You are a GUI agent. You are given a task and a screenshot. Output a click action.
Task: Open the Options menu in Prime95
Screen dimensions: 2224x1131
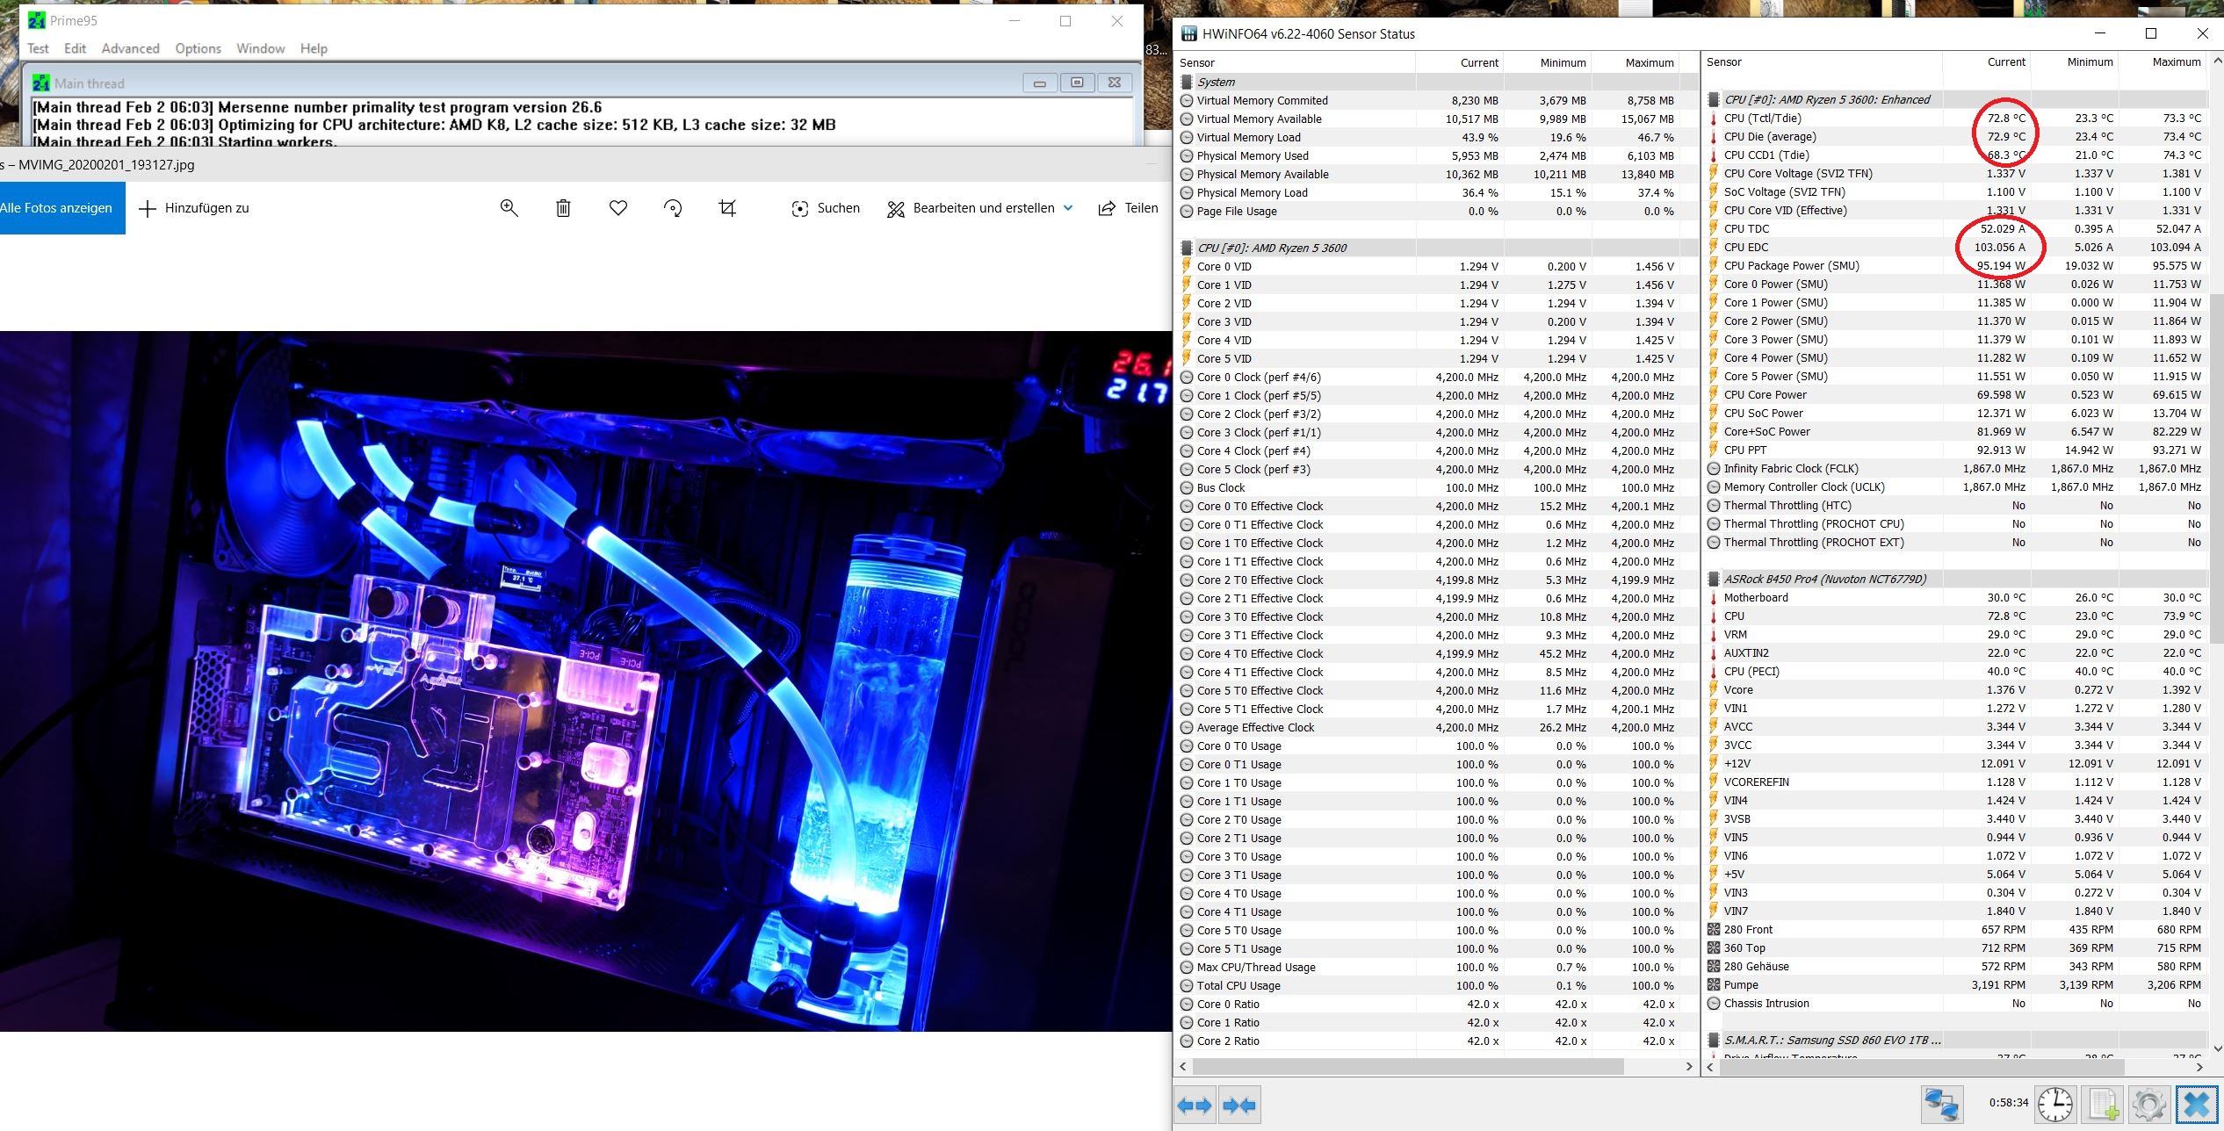(x=198, y=48)
